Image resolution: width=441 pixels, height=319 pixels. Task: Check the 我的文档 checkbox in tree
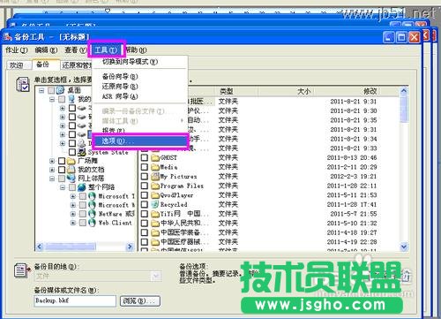(62, 170)
